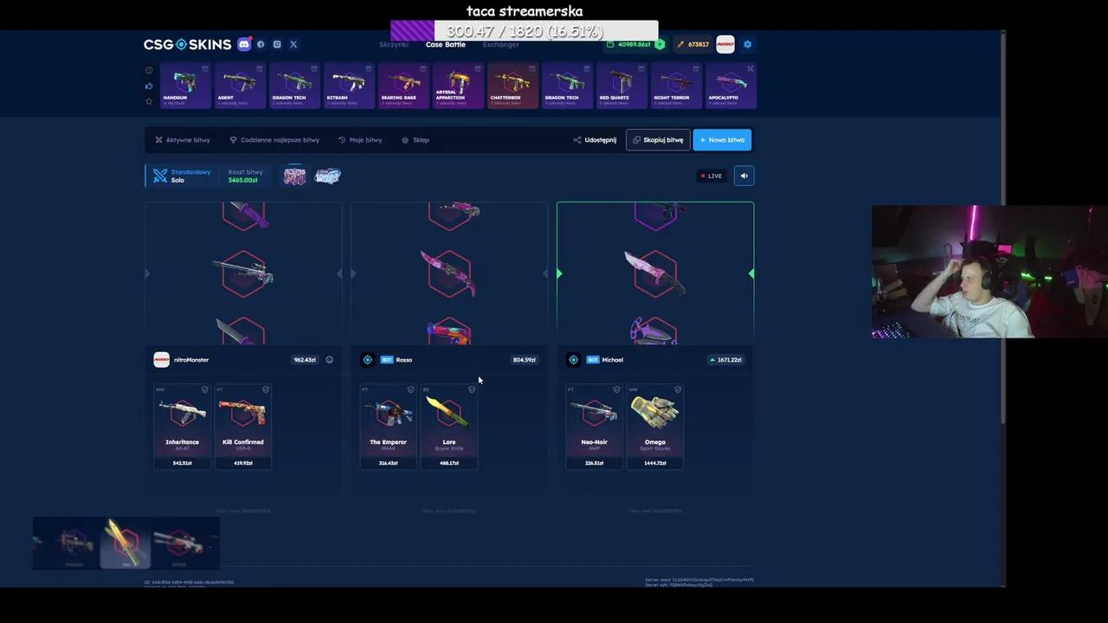This screenshot has height=623, width=1108.
Task: Toggle the battle sound speaker button
Action: coord(744,176)
